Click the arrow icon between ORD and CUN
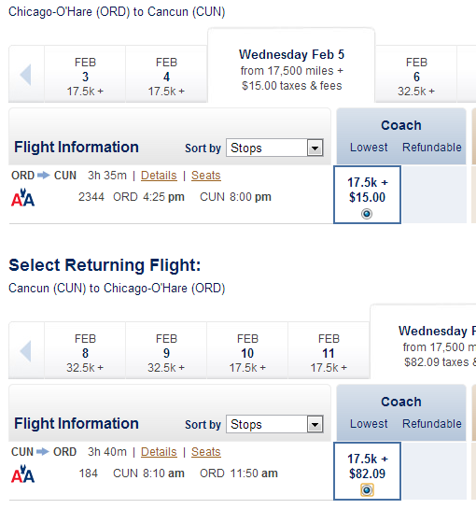This screenshot has width=476, height=523. pyautogui.click(x=44, y=176)
